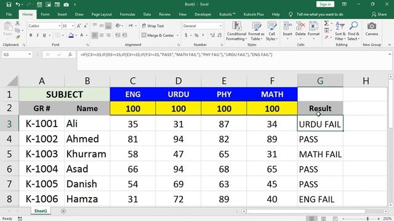Select Normal view in status bar
Viewport: 394px width, 221px height.
coord(312,219)
